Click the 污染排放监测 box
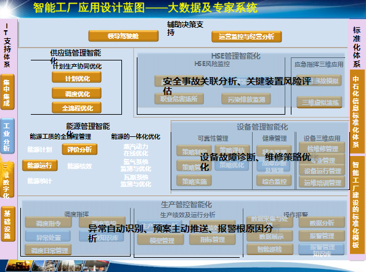The height and width of the screenshot is (272, 366). [246, 99]
